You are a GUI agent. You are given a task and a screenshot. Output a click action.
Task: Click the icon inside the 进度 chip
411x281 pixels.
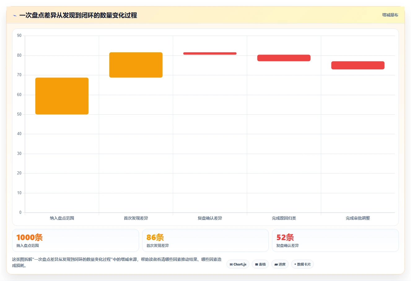pyautogui.click(x=276, y=265)
